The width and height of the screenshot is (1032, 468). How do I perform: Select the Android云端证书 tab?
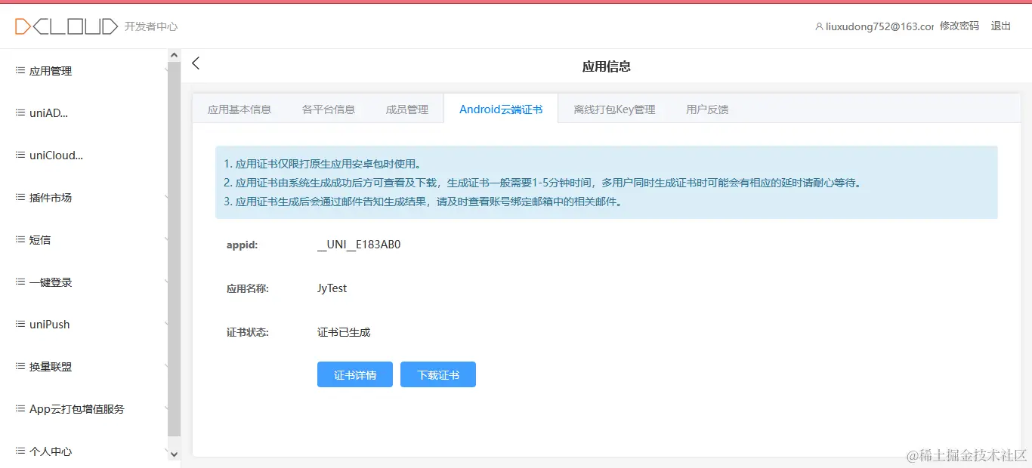[501, 109]
